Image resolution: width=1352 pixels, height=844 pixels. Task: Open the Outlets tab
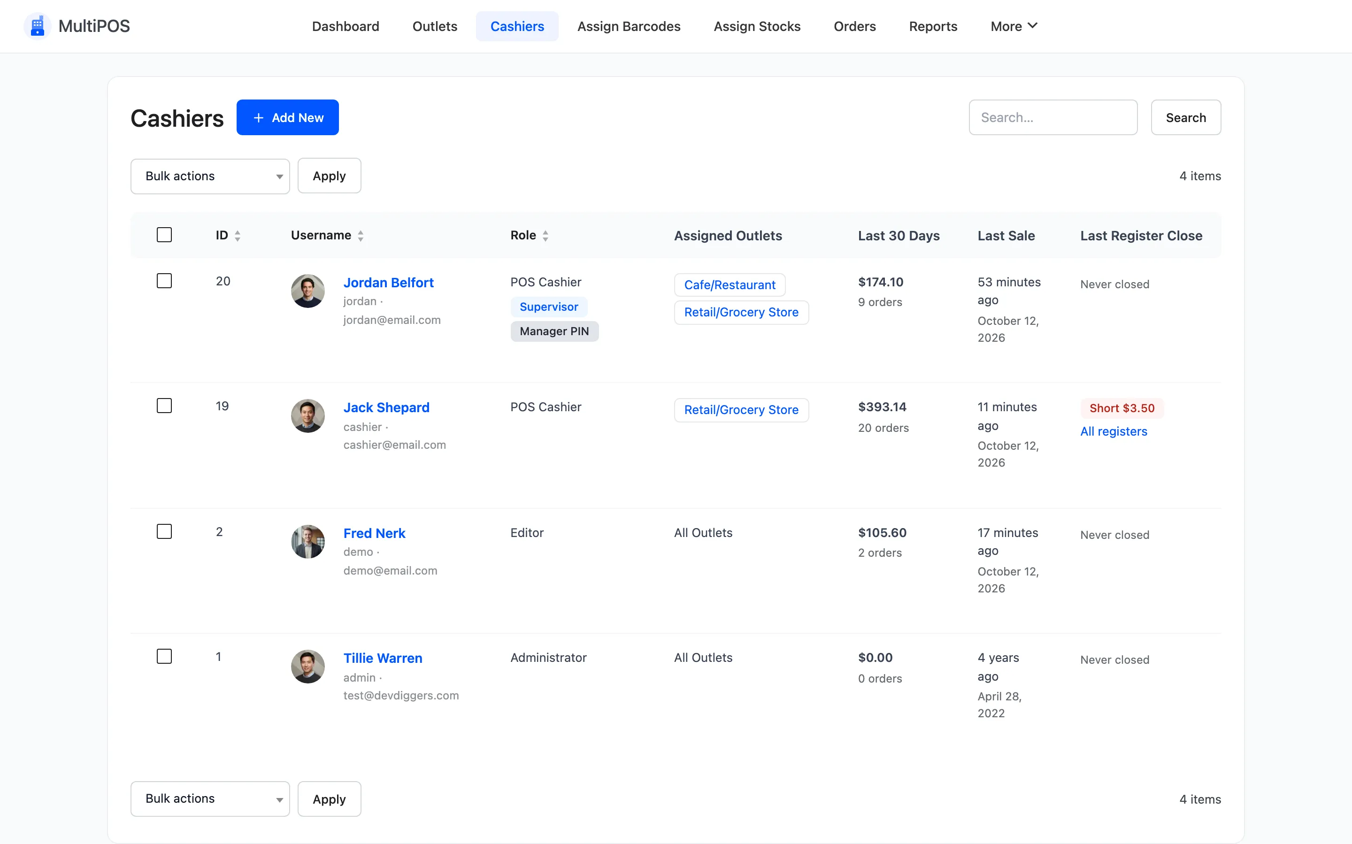[x=435, y=26]
